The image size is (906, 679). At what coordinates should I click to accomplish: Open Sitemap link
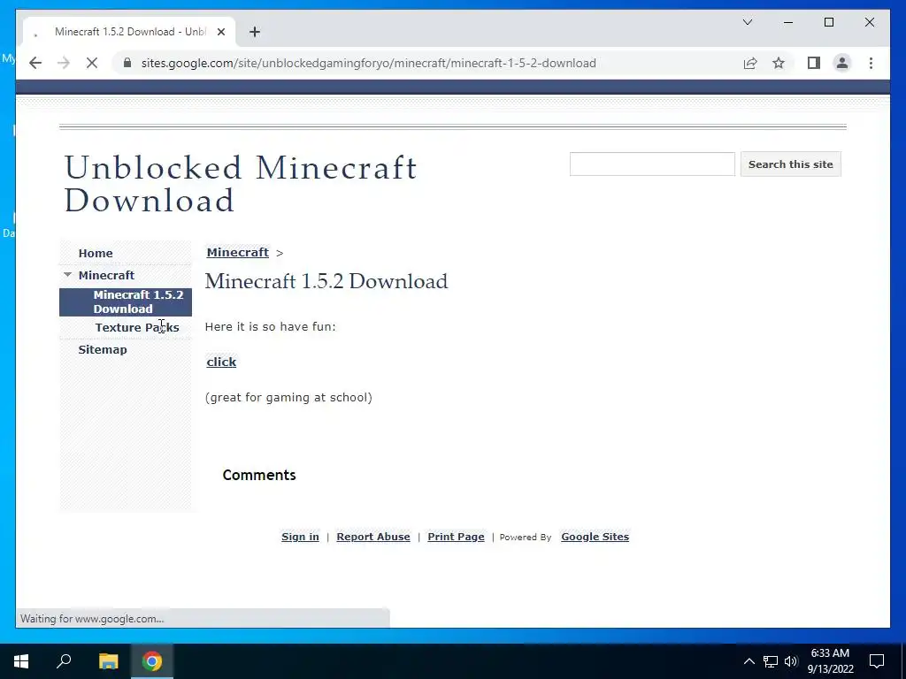click(x=103, y=349)
